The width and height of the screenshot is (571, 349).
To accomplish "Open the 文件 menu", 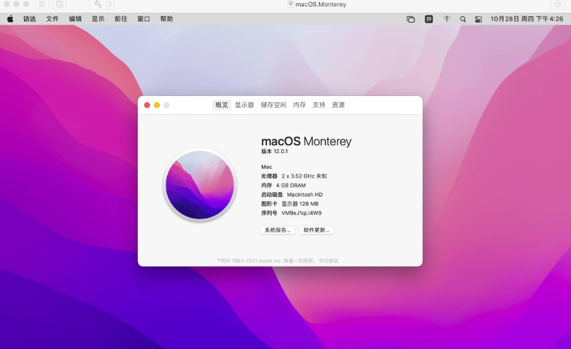I will 52,19.
